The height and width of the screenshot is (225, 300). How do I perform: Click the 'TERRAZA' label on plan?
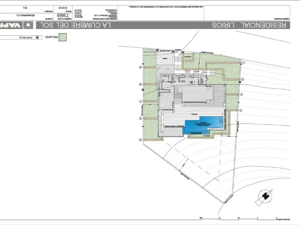click(x=195, y=114)
